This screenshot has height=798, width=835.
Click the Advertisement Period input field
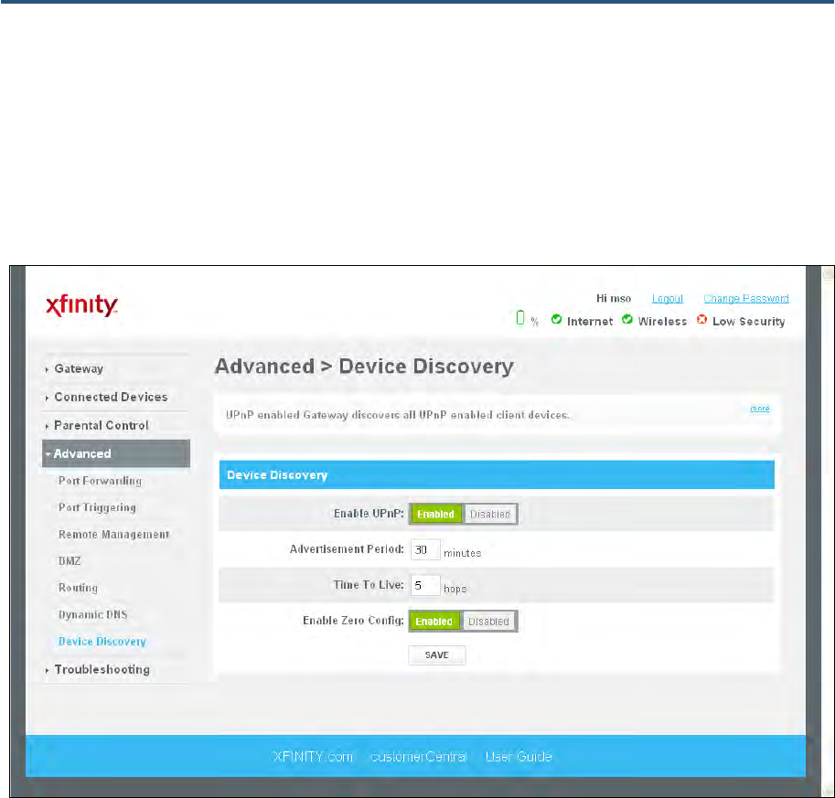pyautogui.click(x=425, y=550)
